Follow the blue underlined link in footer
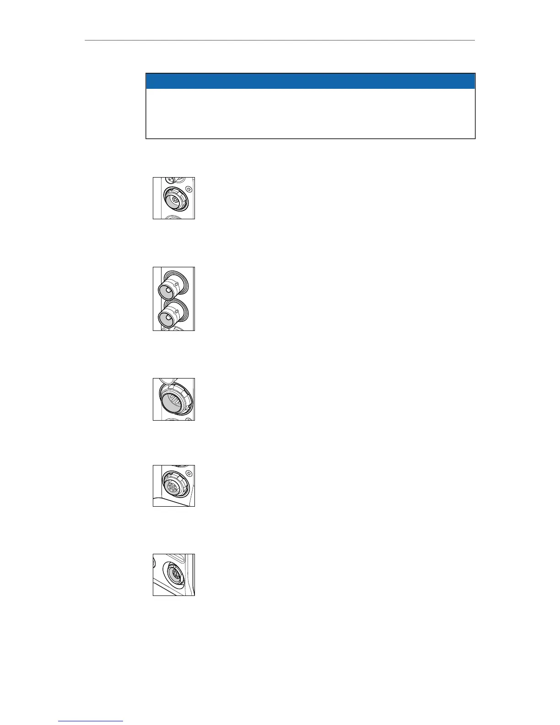 pos(91,721)
